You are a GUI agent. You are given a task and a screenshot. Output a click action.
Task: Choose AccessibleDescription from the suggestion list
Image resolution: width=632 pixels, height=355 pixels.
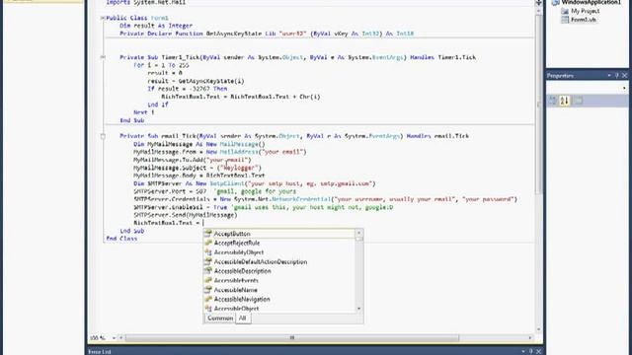[279, 271]
